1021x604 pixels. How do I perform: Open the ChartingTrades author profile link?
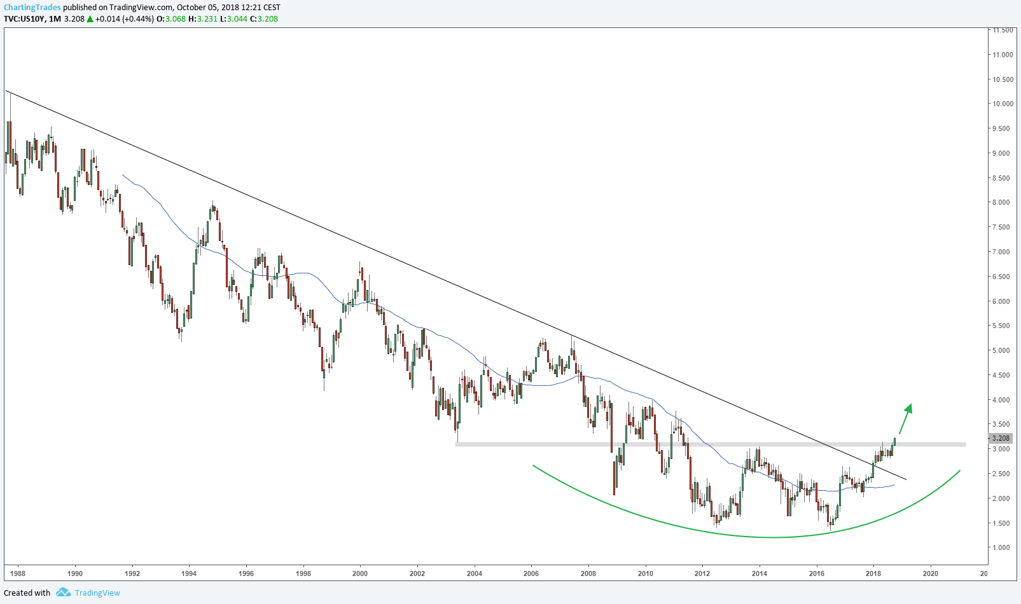[32, 8]
